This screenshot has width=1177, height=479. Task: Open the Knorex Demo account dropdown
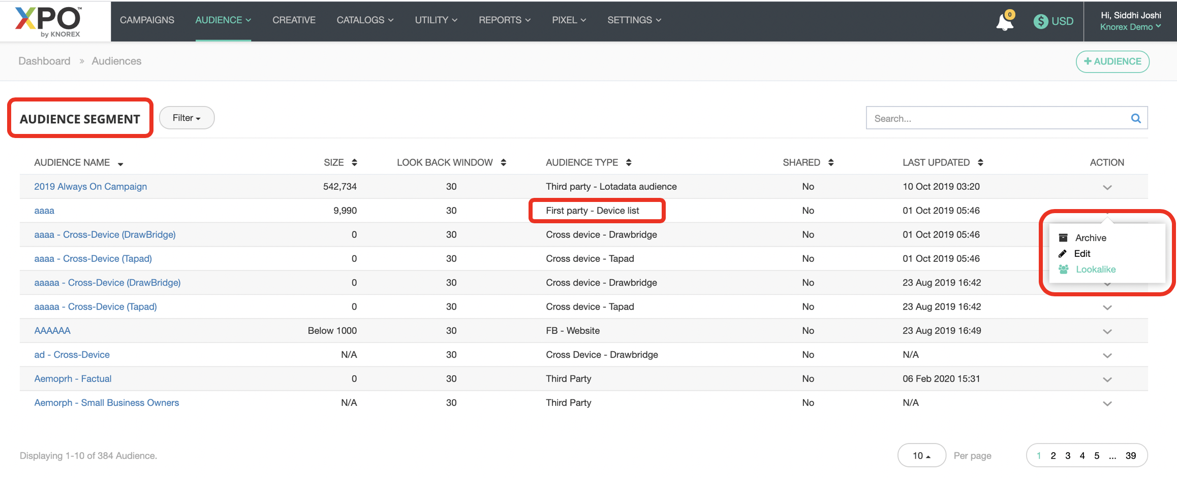[x=1130, y=27]
